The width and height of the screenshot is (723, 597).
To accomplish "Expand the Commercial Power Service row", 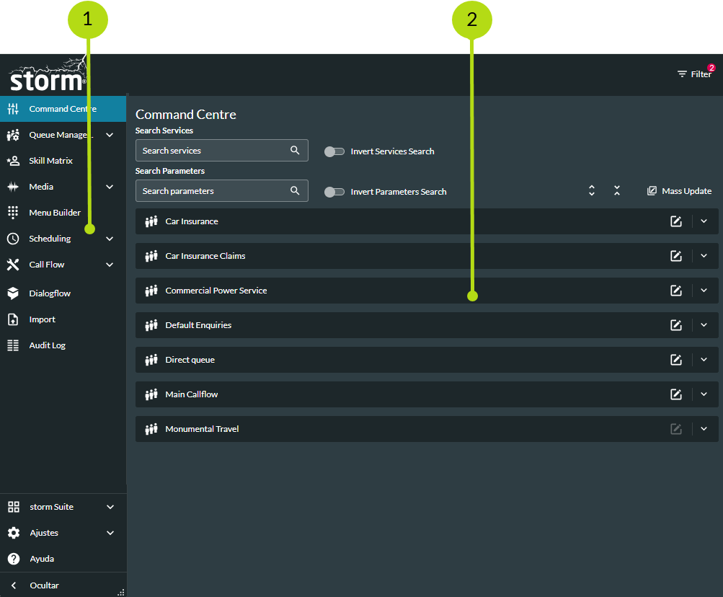I will coord(704,290).
